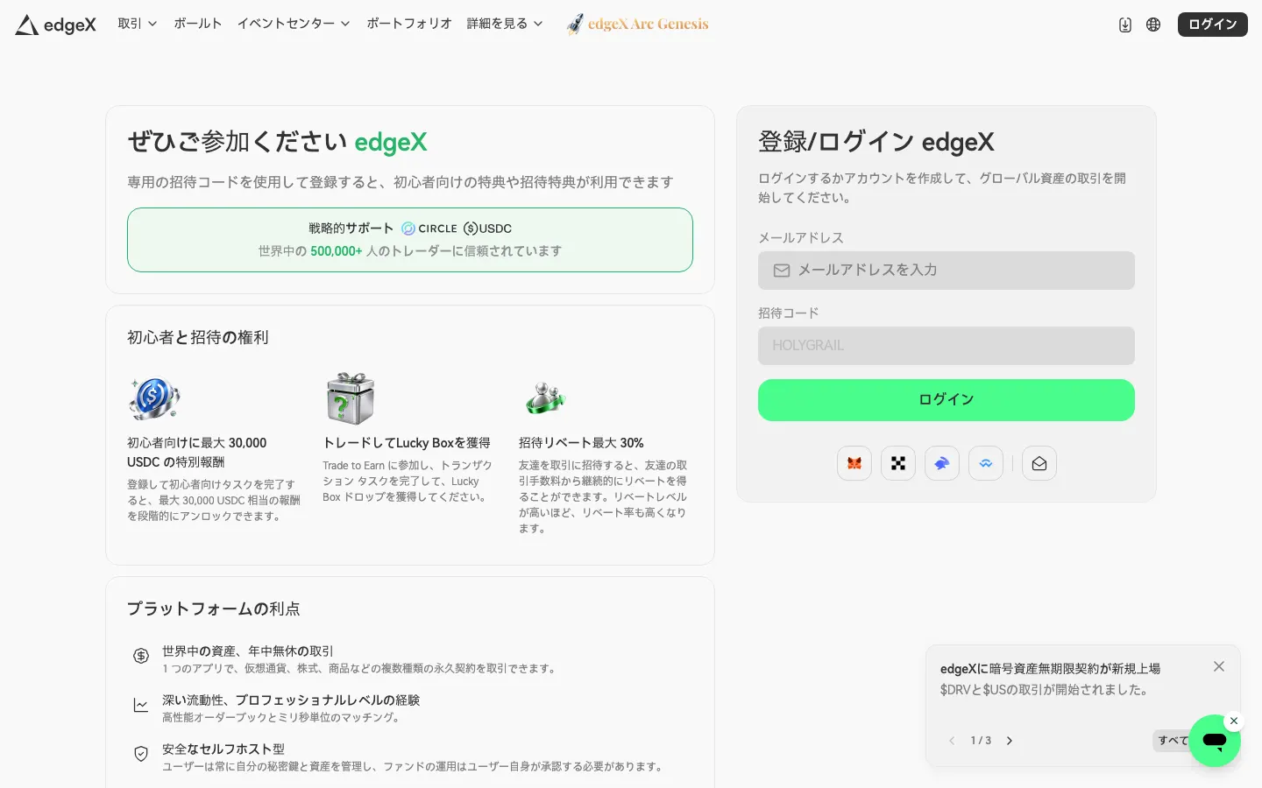The width and height of the screenshot is (1262, 788).
Task: Click the notification title edgeXに暗号資産無期限契約が新規上場
Action: 1050,669
